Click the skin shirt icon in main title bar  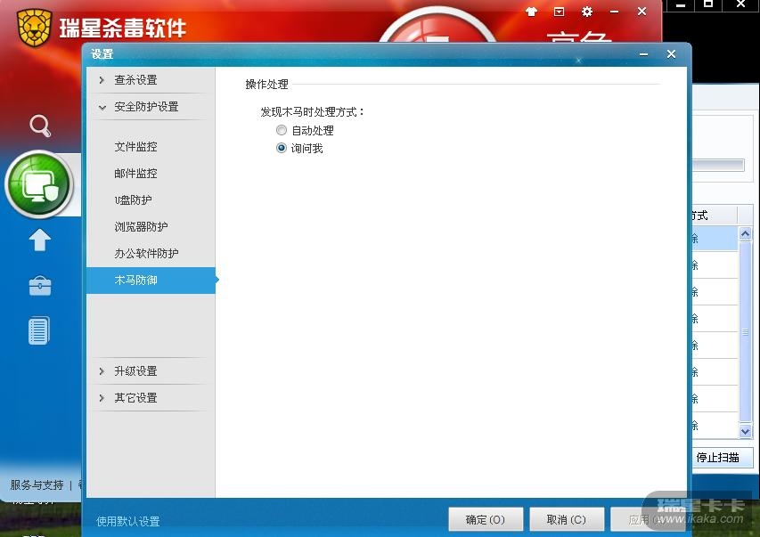click(x=531, y=12)
